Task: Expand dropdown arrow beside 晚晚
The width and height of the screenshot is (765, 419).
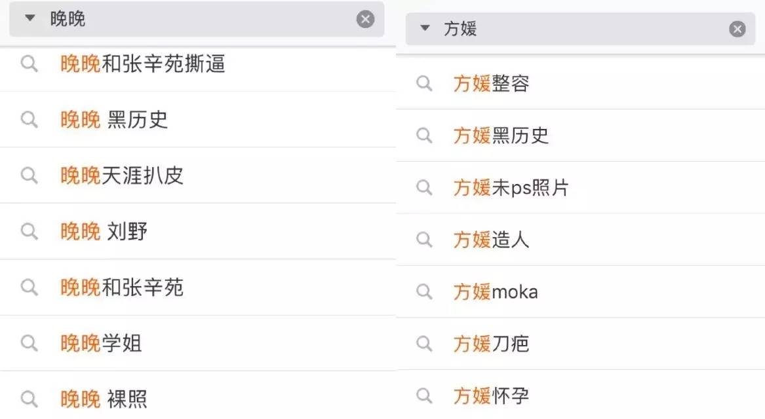Action: 29,18
